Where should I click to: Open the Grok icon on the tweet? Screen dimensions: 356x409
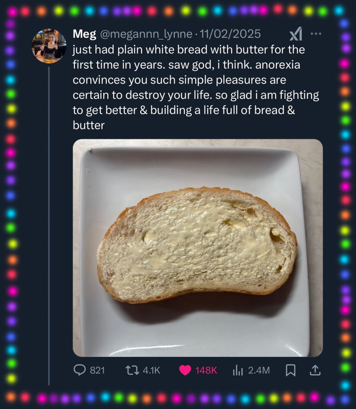[296, 35]
